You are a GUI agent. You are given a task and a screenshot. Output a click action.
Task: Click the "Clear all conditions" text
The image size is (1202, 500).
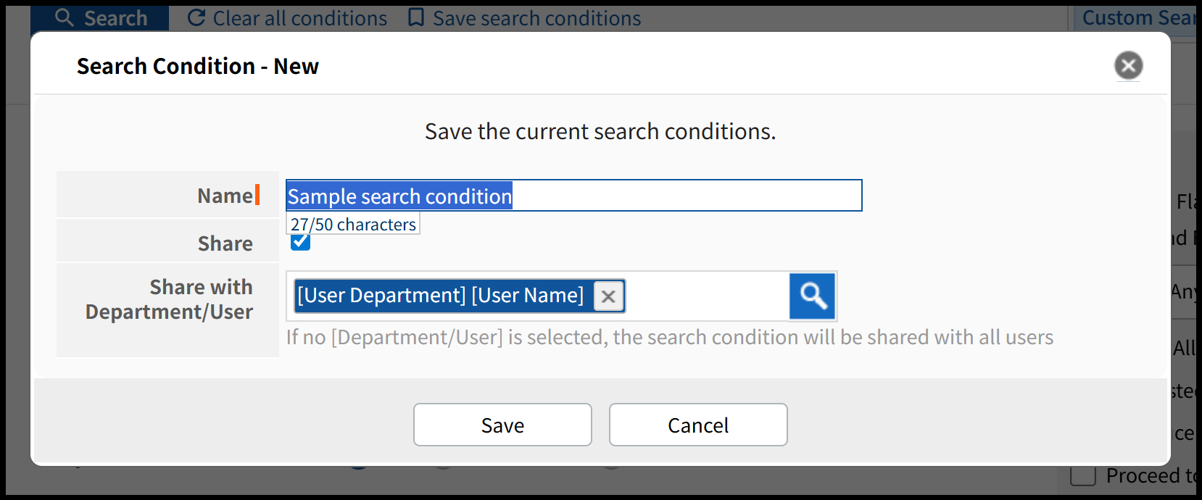coord(300,18)
